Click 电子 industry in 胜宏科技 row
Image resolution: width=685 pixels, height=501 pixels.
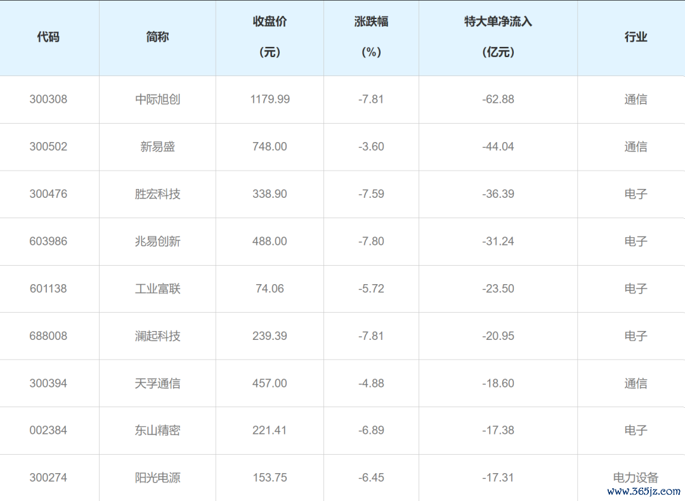[x=636, y=194]
